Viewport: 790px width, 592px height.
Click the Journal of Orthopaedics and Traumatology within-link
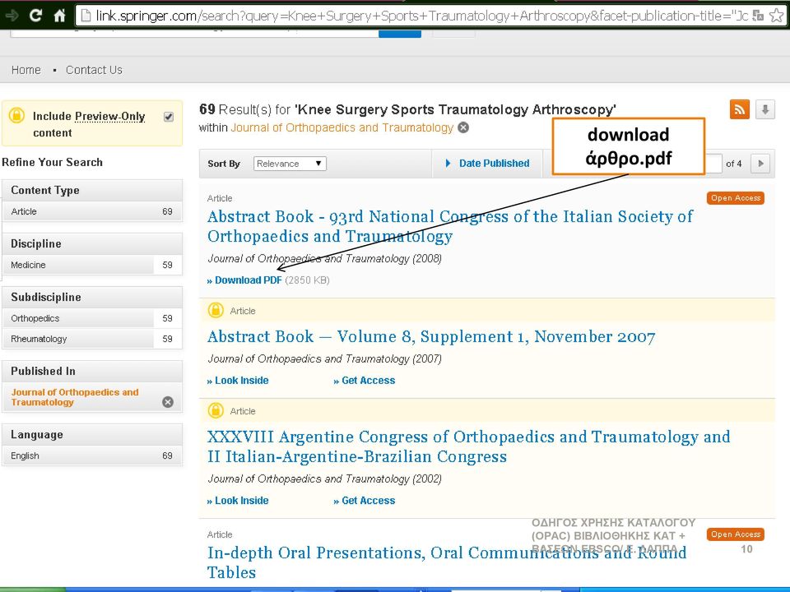coord(342,127)
